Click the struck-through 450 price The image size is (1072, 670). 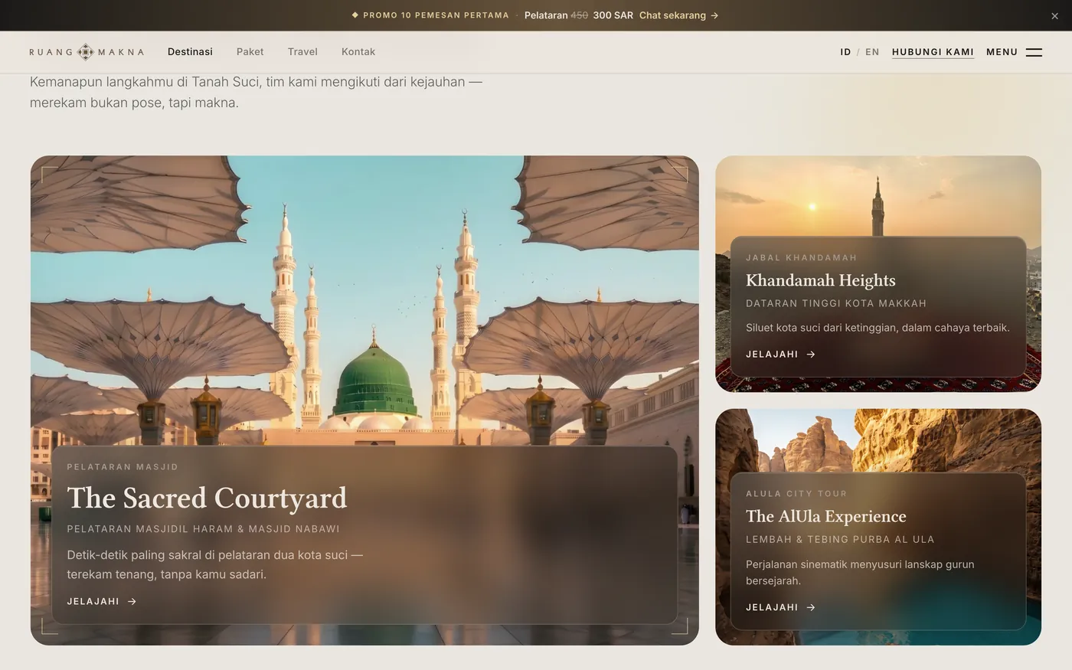click(x=580, y=15)
